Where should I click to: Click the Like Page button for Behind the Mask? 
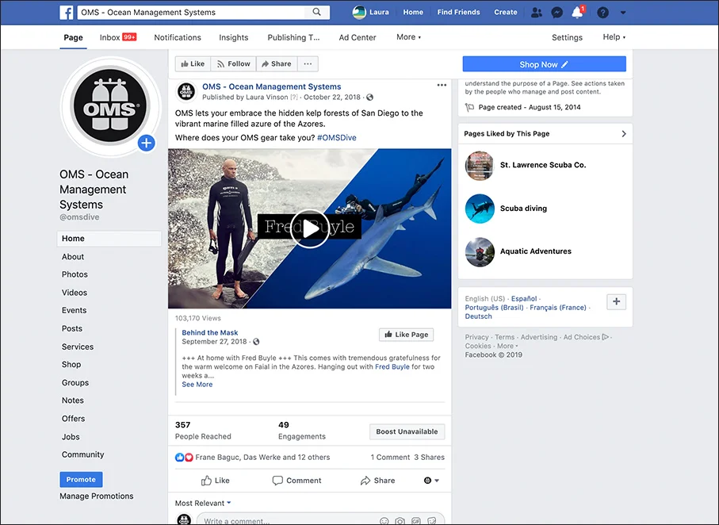click(x=407, y=335)
